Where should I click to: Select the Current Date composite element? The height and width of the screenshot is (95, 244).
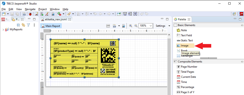click(186, 77)
